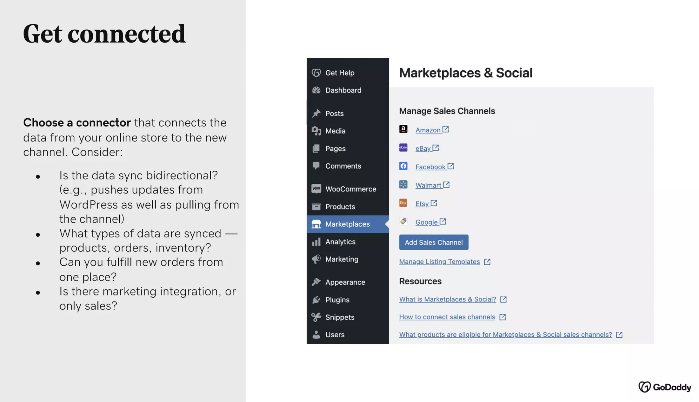Click the Appearance paintbrush icon

pos(316,282)
